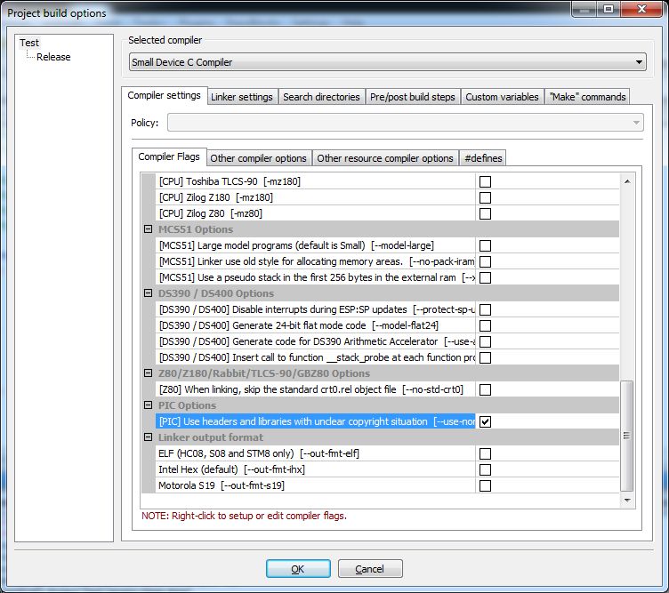The image size is (669, 593).
Task: Check the ELF output format checkbox
Action: point(485,453)
